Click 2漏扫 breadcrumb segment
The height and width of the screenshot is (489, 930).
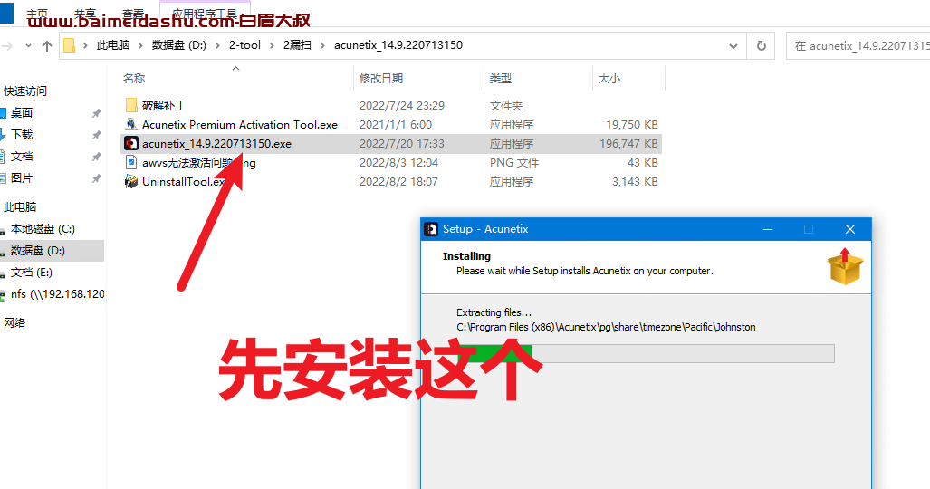tap(297, 45)
